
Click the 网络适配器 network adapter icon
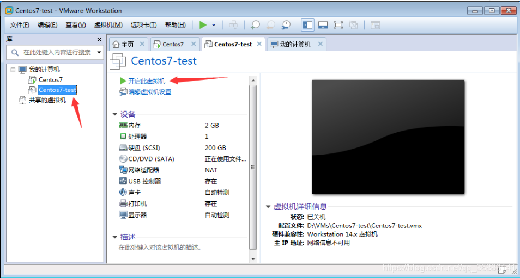[x=123, y=170]
